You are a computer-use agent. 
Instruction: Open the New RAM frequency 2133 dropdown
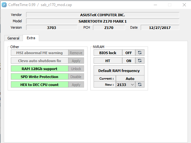pos(125,84)
